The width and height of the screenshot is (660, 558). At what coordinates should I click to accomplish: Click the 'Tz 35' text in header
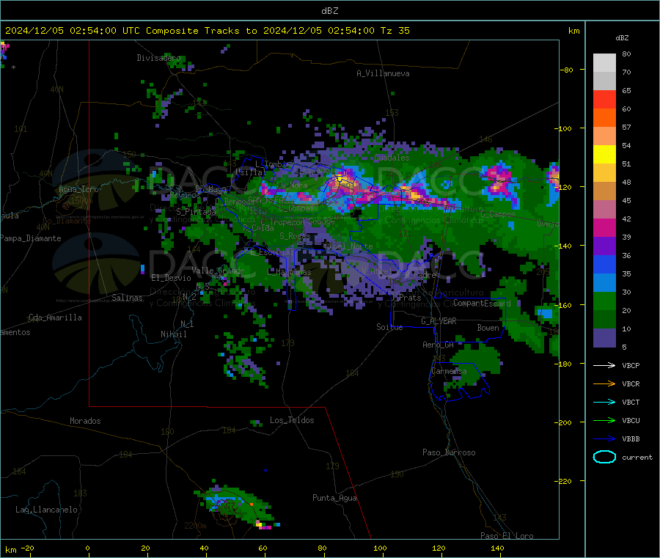(x=395, y=31)
